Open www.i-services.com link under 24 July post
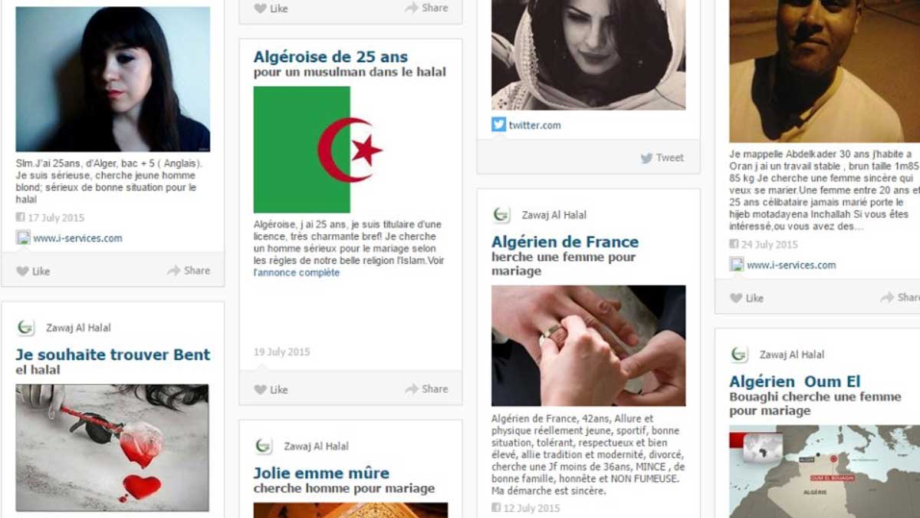 791,265
